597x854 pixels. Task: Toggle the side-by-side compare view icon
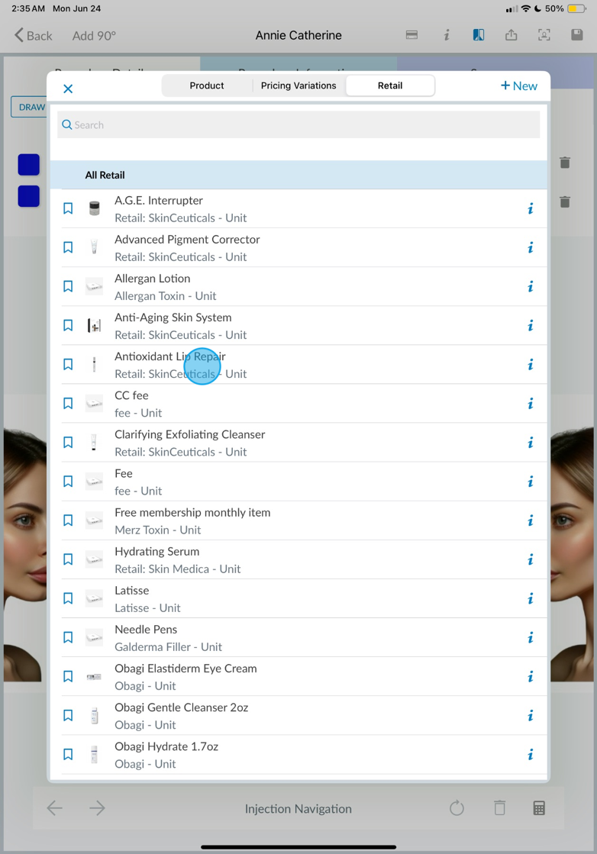click(x=478, y=35)
